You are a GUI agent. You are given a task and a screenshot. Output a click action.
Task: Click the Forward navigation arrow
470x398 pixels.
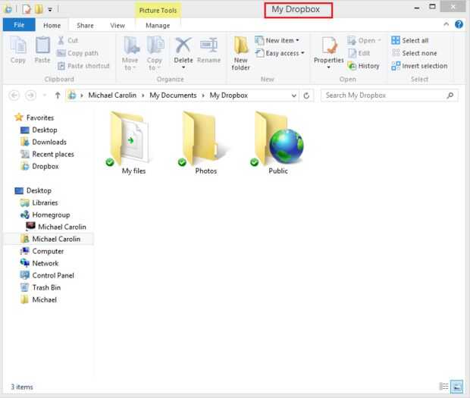coord(30,96)
